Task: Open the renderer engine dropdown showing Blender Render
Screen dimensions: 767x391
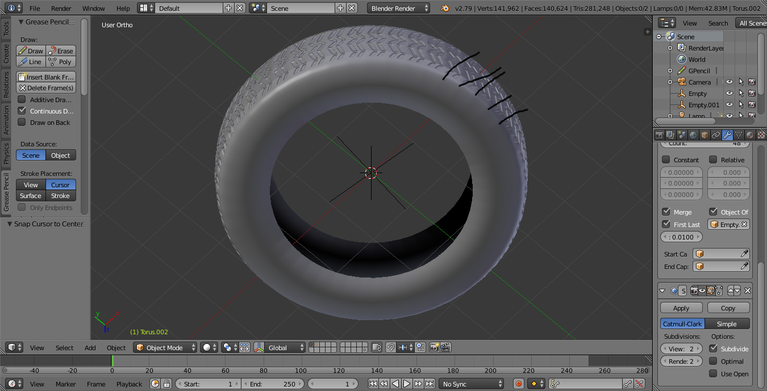Action: [398, 8]
